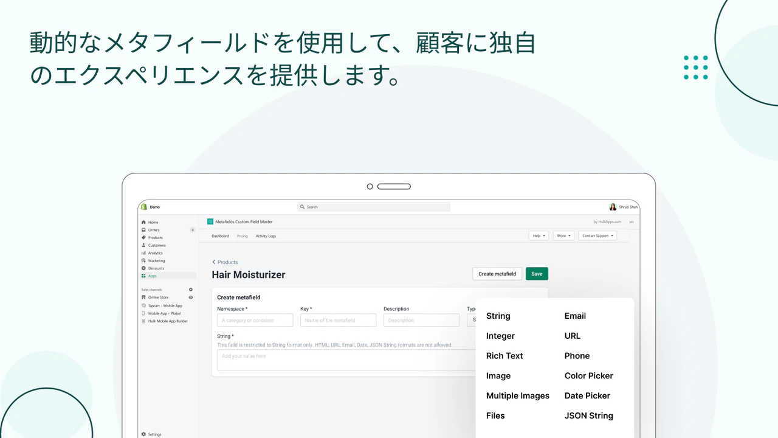Screen dimensions: 778x438
Task: Click the String value text area
Action: (346, 360)
